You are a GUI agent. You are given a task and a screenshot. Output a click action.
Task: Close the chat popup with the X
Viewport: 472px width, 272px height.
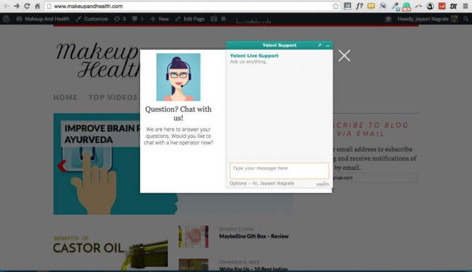(344, 55)
